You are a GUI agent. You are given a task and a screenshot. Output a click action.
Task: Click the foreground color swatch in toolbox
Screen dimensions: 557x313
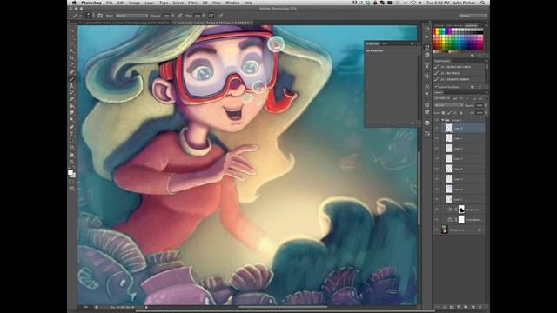70,172
